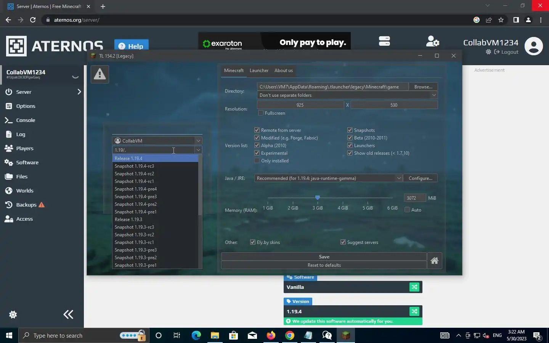This screenshot has width=549, height=343.
Task: Uncheck Show old releases checkbox
Action: pyautogui.click(x=350, y=153)
